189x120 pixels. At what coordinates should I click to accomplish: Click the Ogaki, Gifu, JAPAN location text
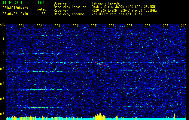point(123,7)
